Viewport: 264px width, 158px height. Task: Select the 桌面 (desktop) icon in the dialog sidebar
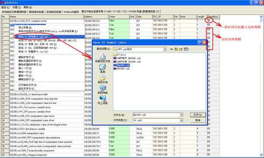pos(102,69)
